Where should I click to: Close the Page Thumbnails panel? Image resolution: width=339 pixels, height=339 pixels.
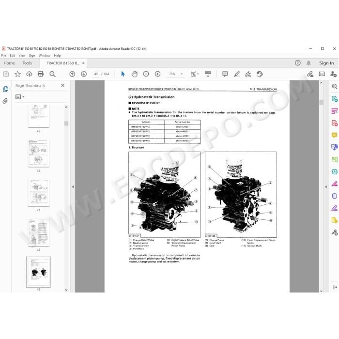click(x=62, y=85)
